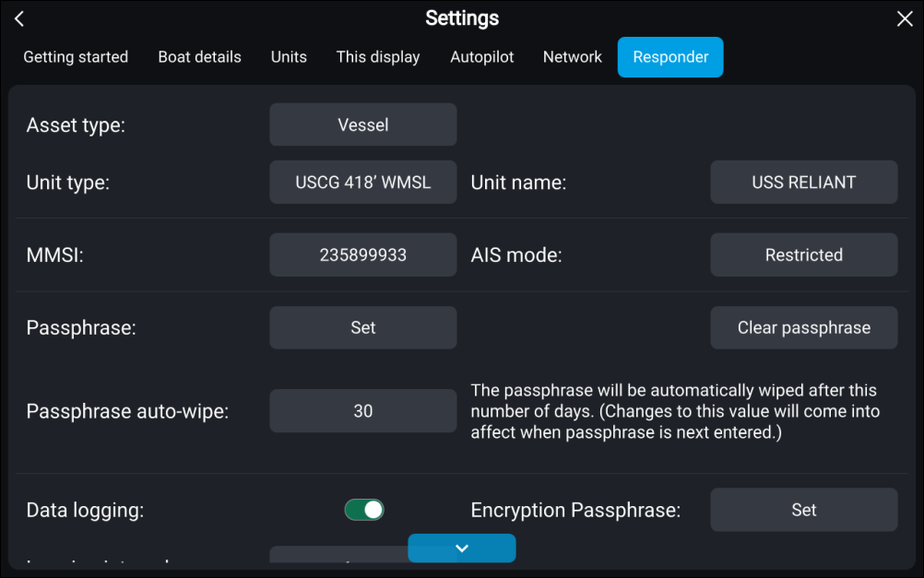Edit the Unit name USS RELIANT field
The height and width of the screenshot is (578, 924).
click(803, 183)
